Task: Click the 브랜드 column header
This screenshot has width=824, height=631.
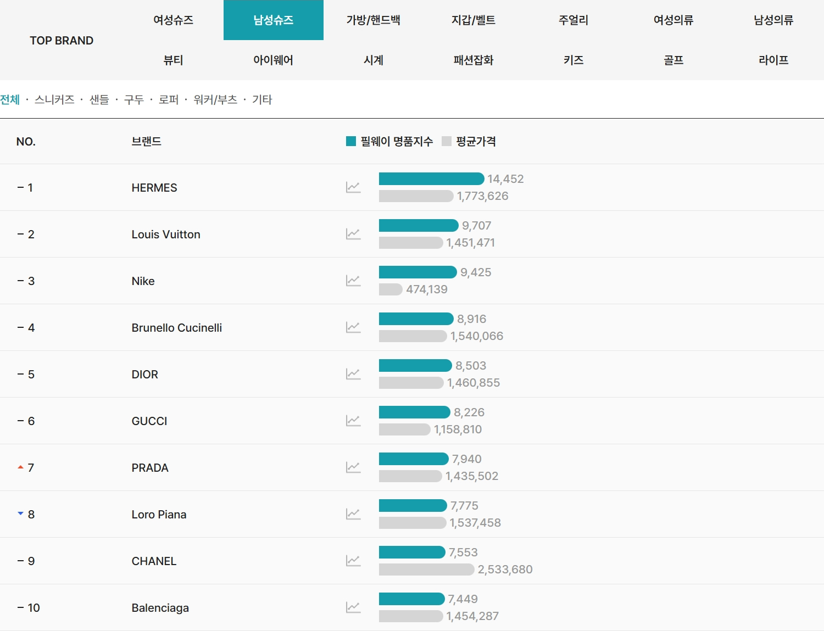Action: coord(147,141)
